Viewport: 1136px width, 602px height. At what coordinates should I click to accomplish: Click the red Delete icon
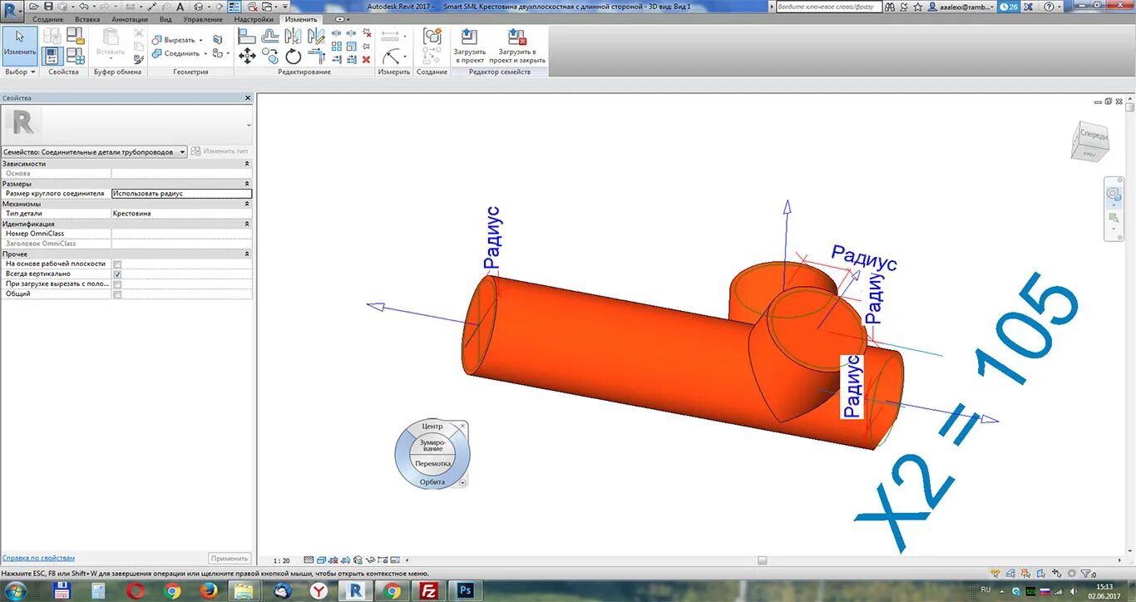366,59
